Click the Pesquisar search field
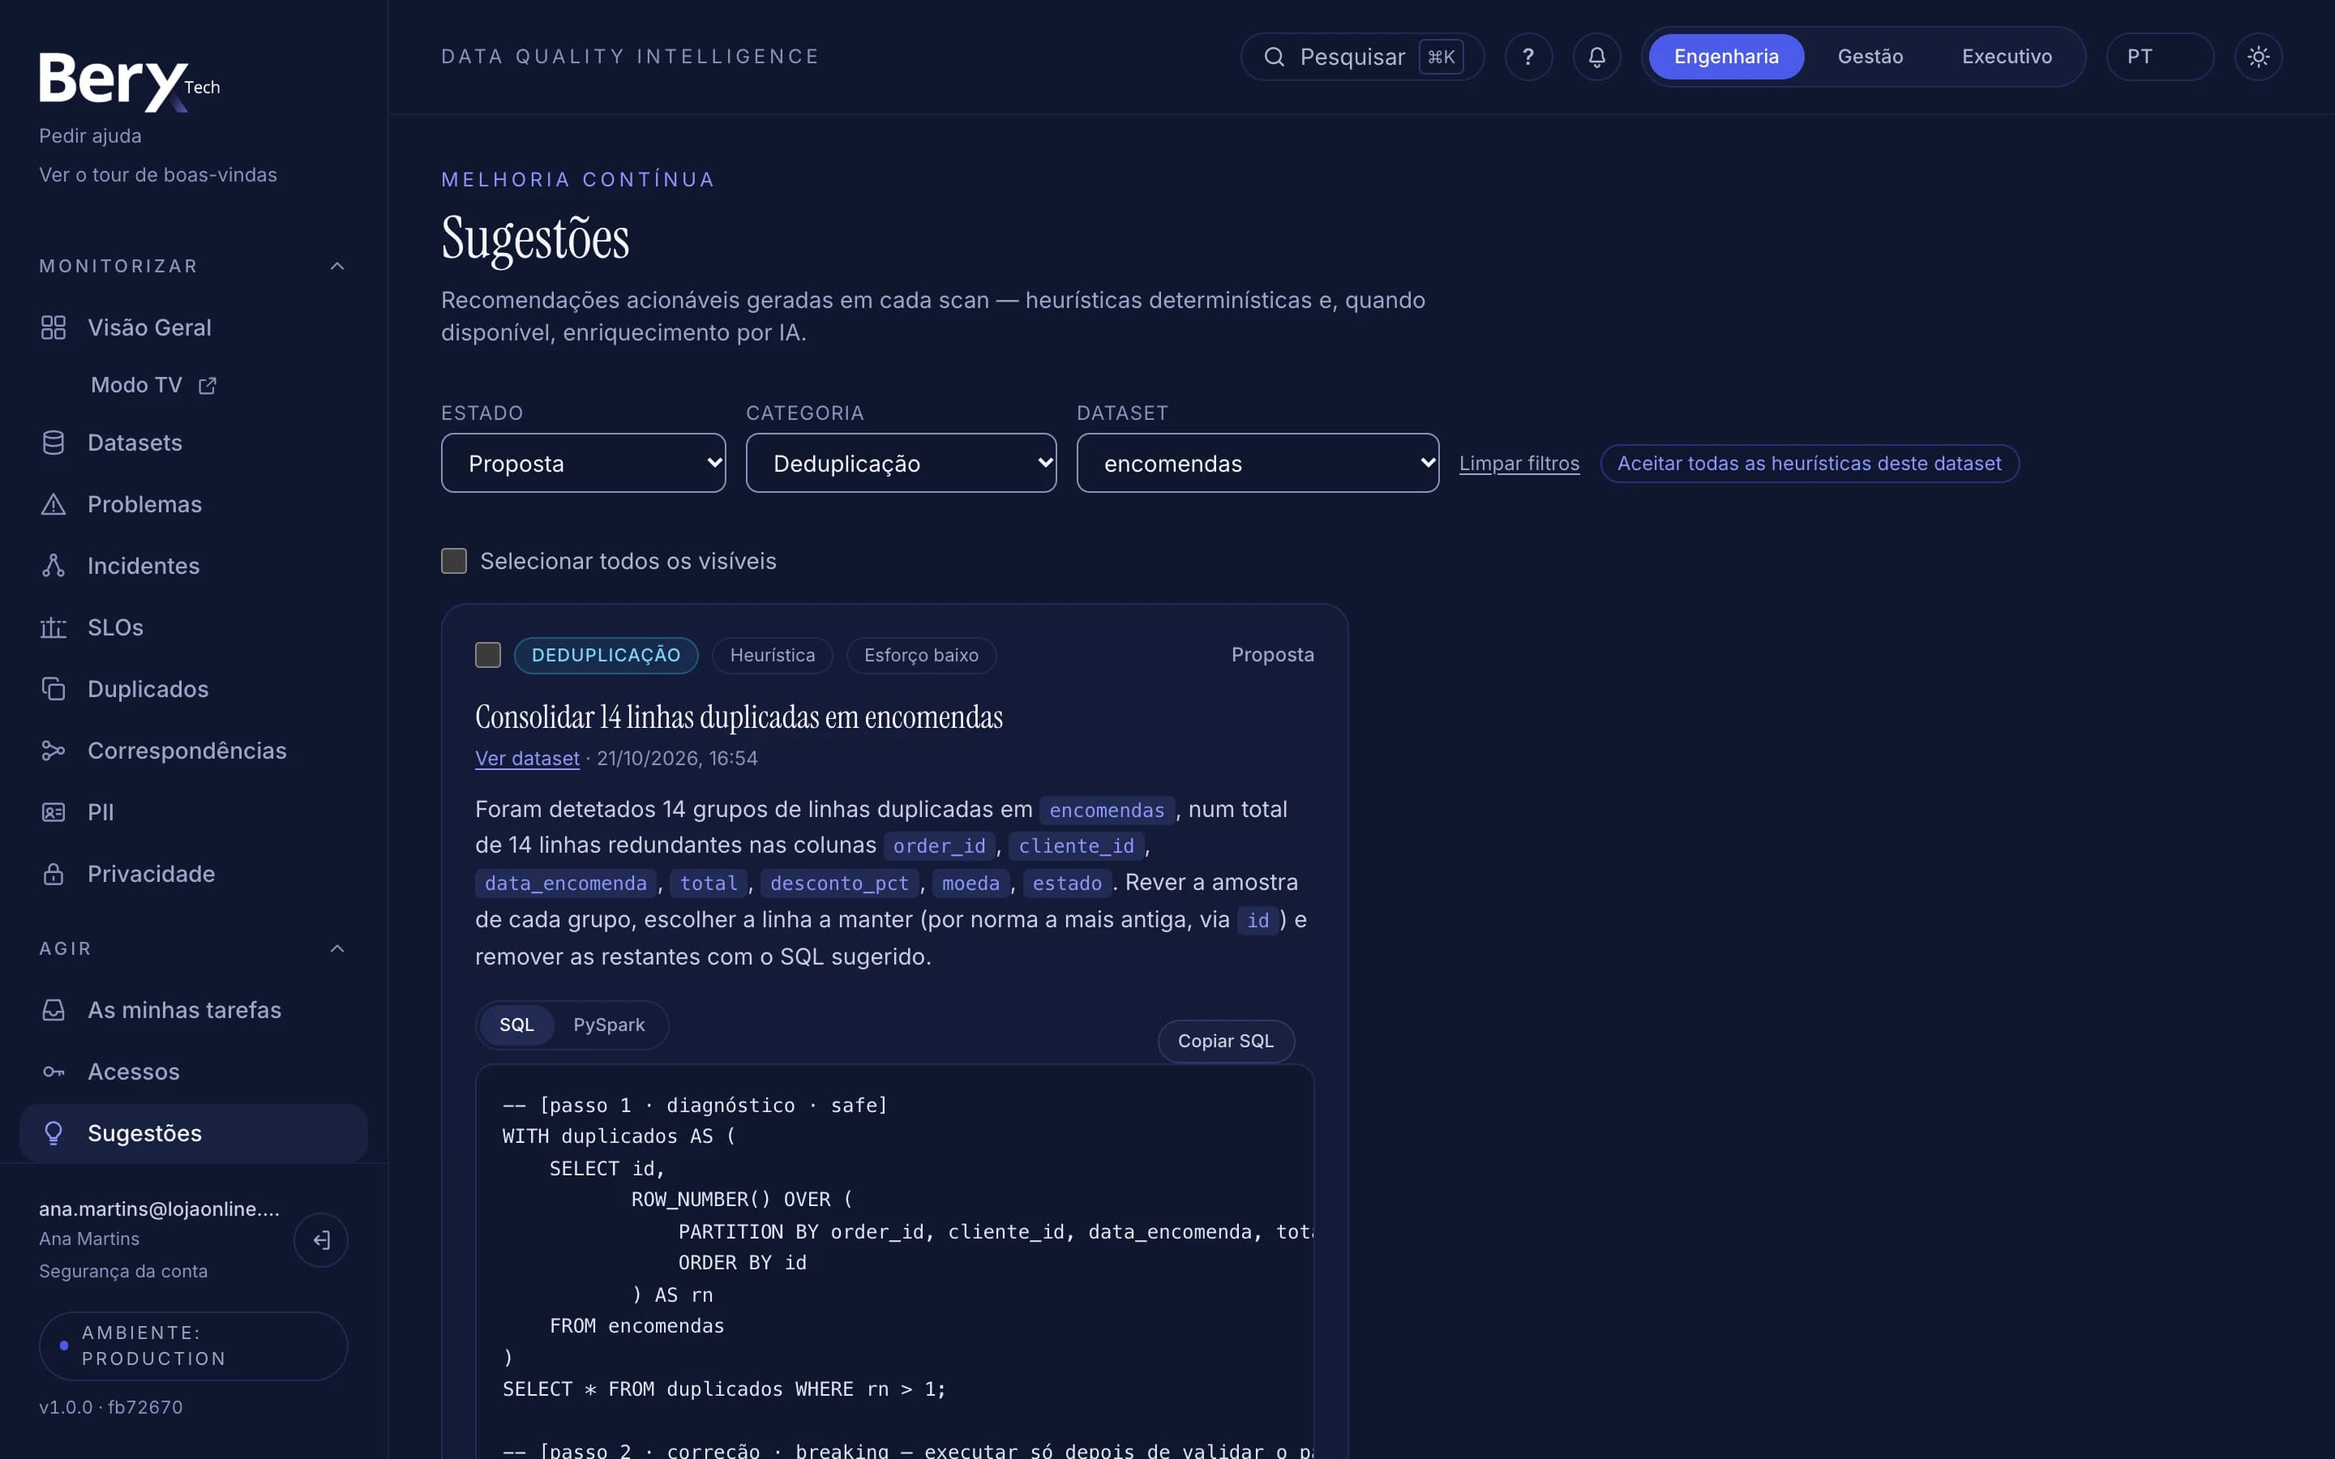Image resolution: width=2335 pixels, height=1459 pixels. tap(1361, 57)
